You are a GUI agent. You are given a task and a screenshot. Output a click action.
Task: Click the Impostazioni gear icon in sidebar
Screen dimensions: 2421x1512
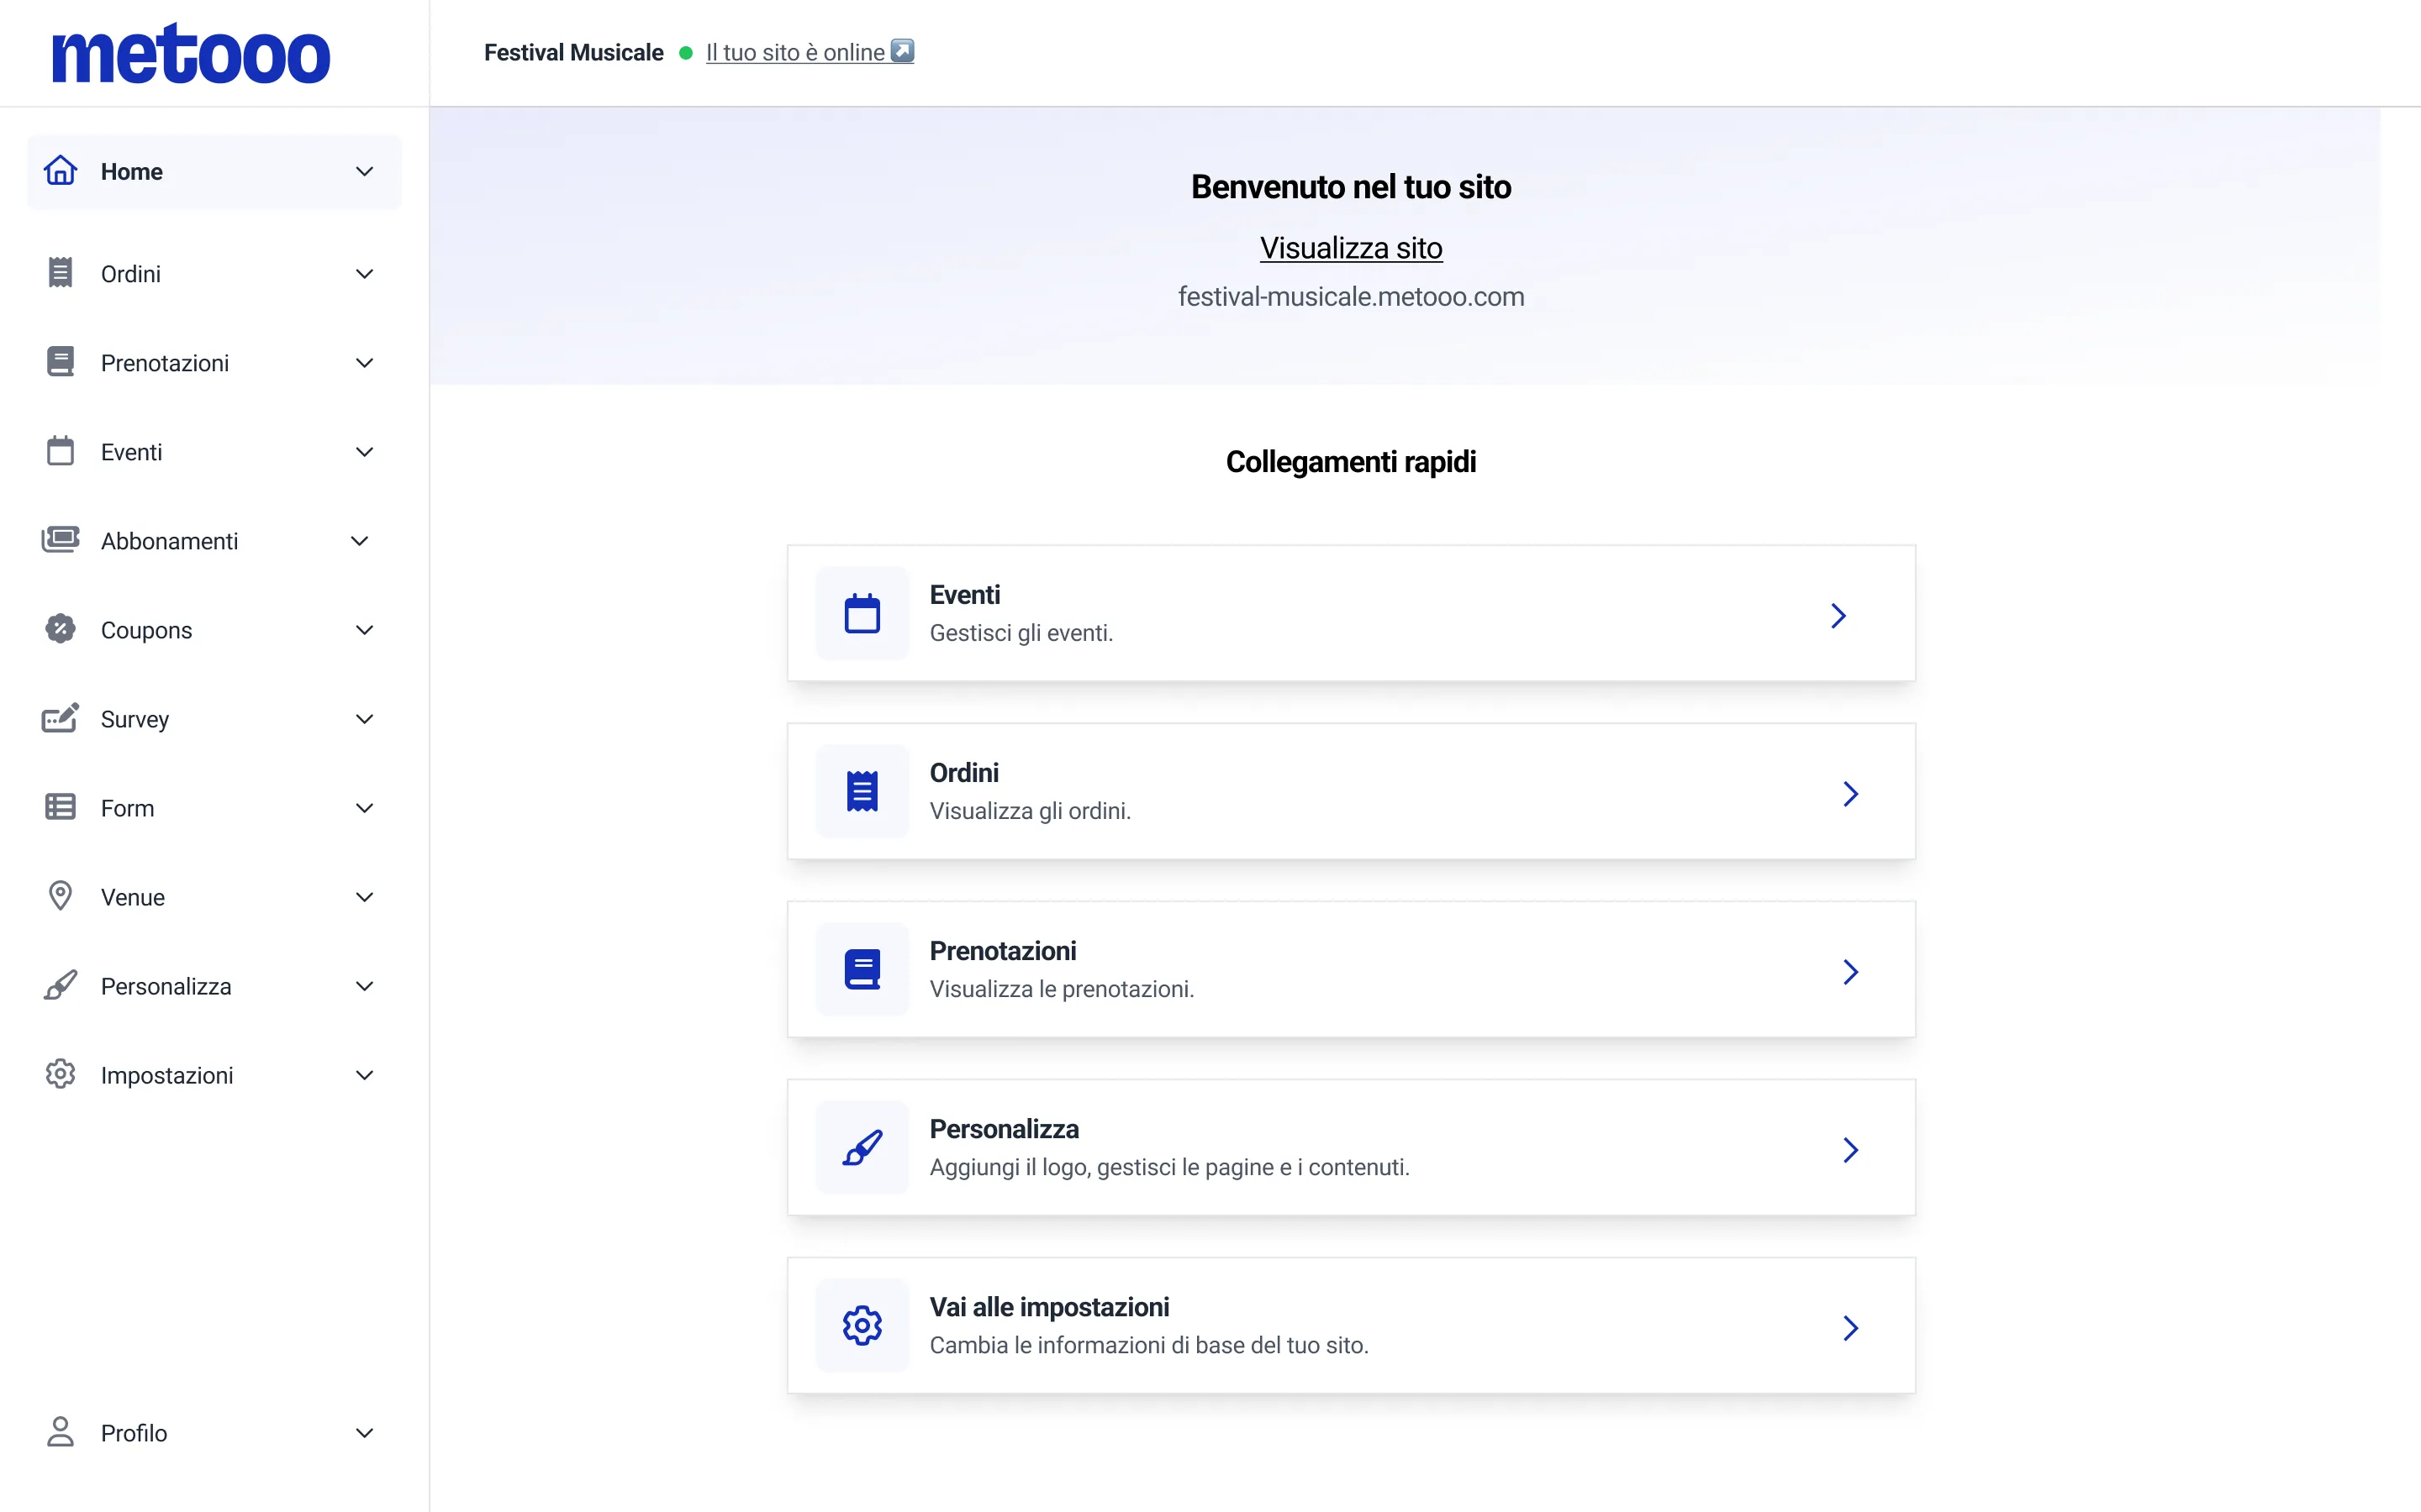coord(60,1074)
